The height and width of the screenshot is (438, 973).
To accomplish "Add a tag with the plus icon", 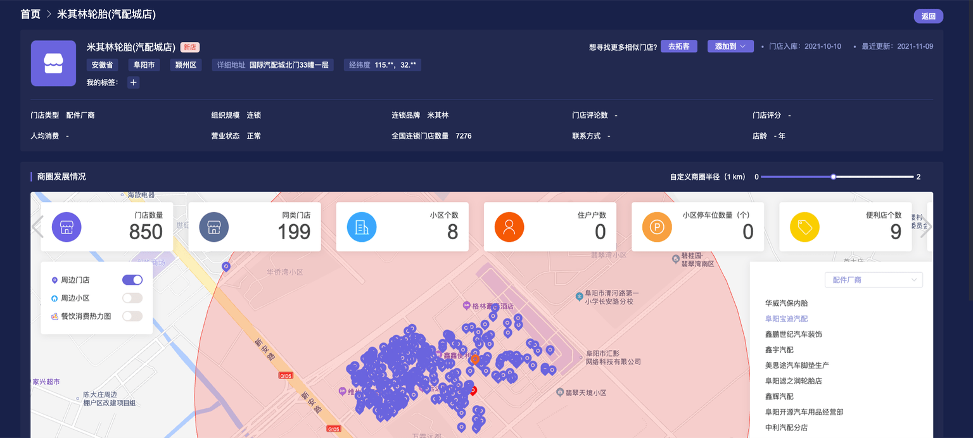I will click(x=133, y=82).
